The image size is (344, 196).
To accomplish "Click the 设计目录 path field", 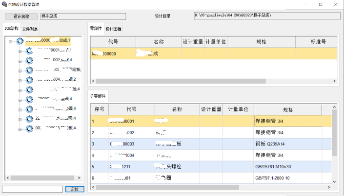I will (x=267, y=16).
